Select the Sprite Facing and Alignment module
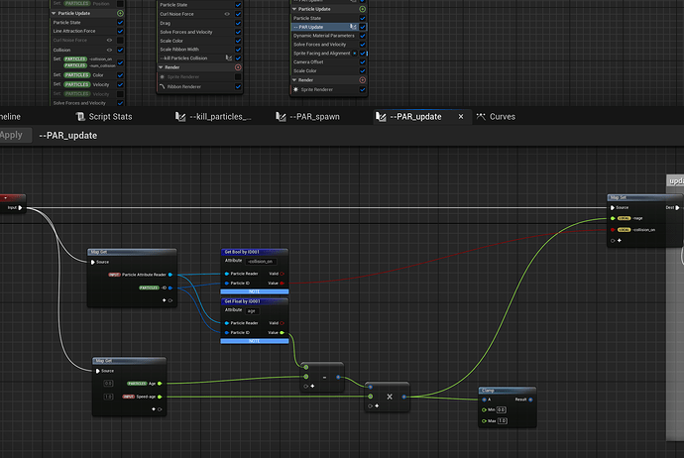This screenshot has width=684, height=458. 322,54
